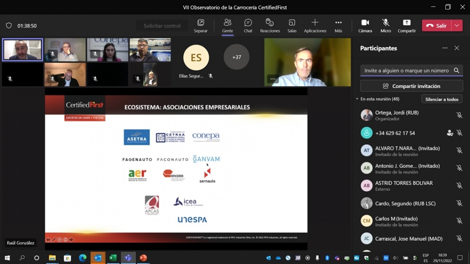The width and height of the screenshot is (470, 264).
Task: Click the invite search input field
Action: [x=406, y=71]
